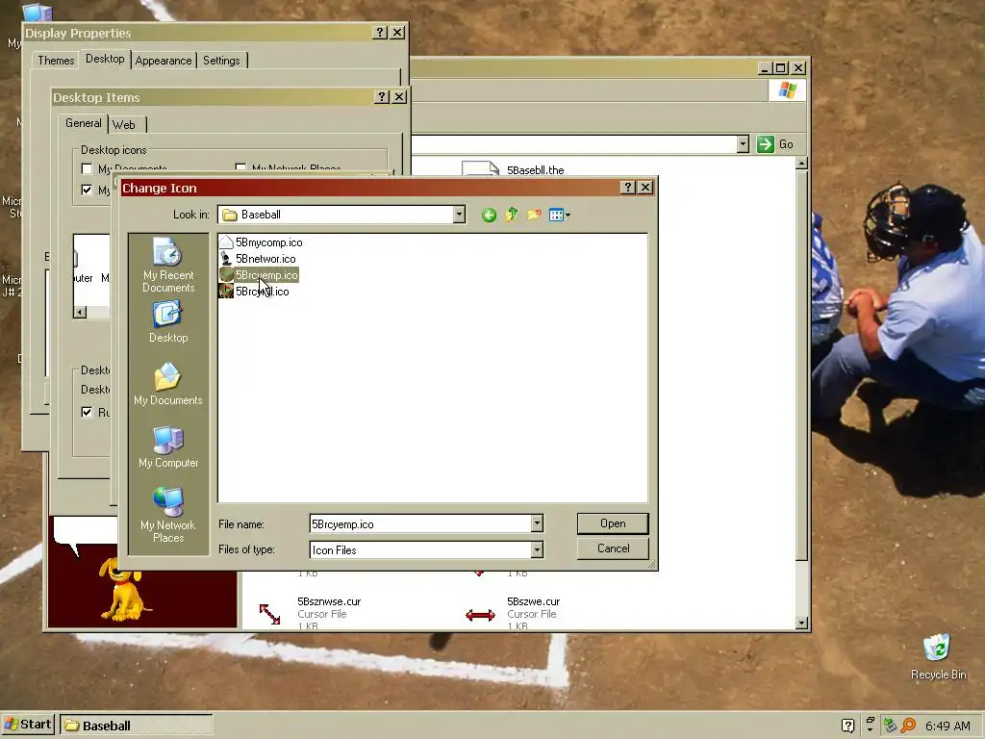Viewport: 985px width, 739px height.
Task: Click scroll-down arrow in Baseball window
Action: tap(801, 623)
